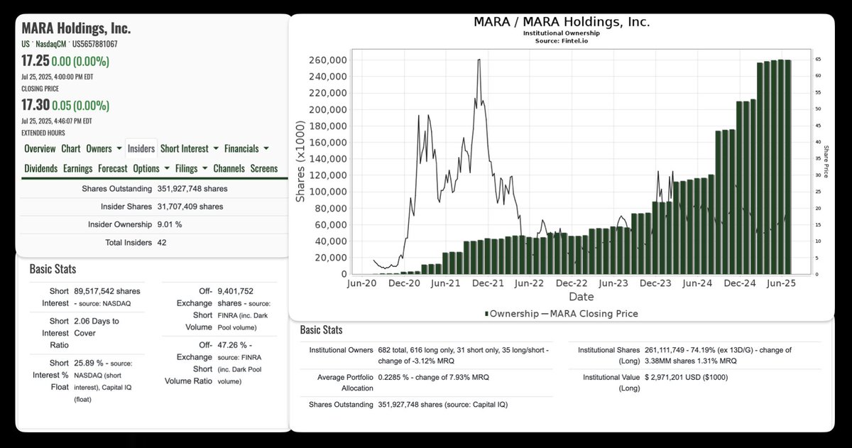Viewport: 852px width, 448px height.
Task: Click the Source: Fintel.io subtitle
Action: (562, 40)
